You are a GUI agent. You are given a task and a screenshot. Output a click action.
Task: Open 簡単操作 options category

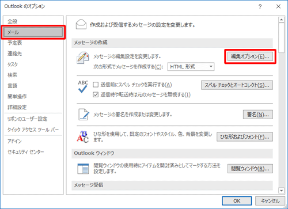tap(33, 96)
